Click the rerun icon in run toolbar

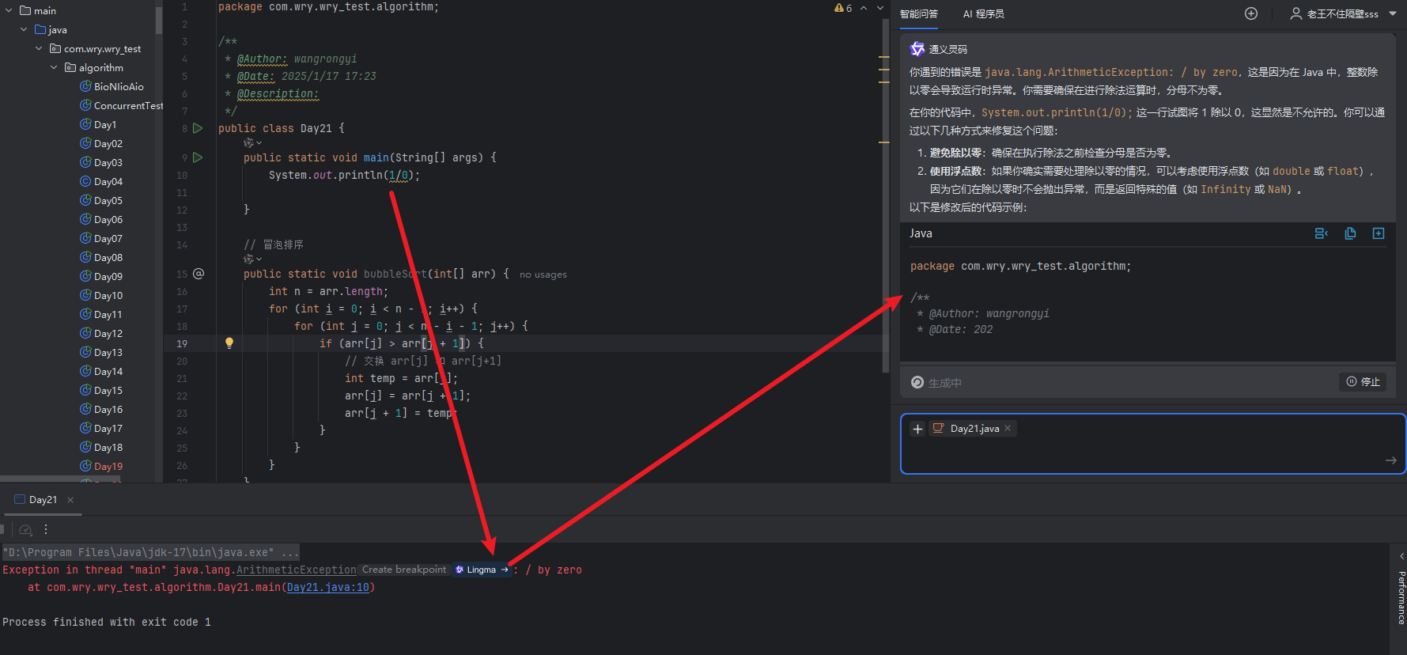pos(25,530)
